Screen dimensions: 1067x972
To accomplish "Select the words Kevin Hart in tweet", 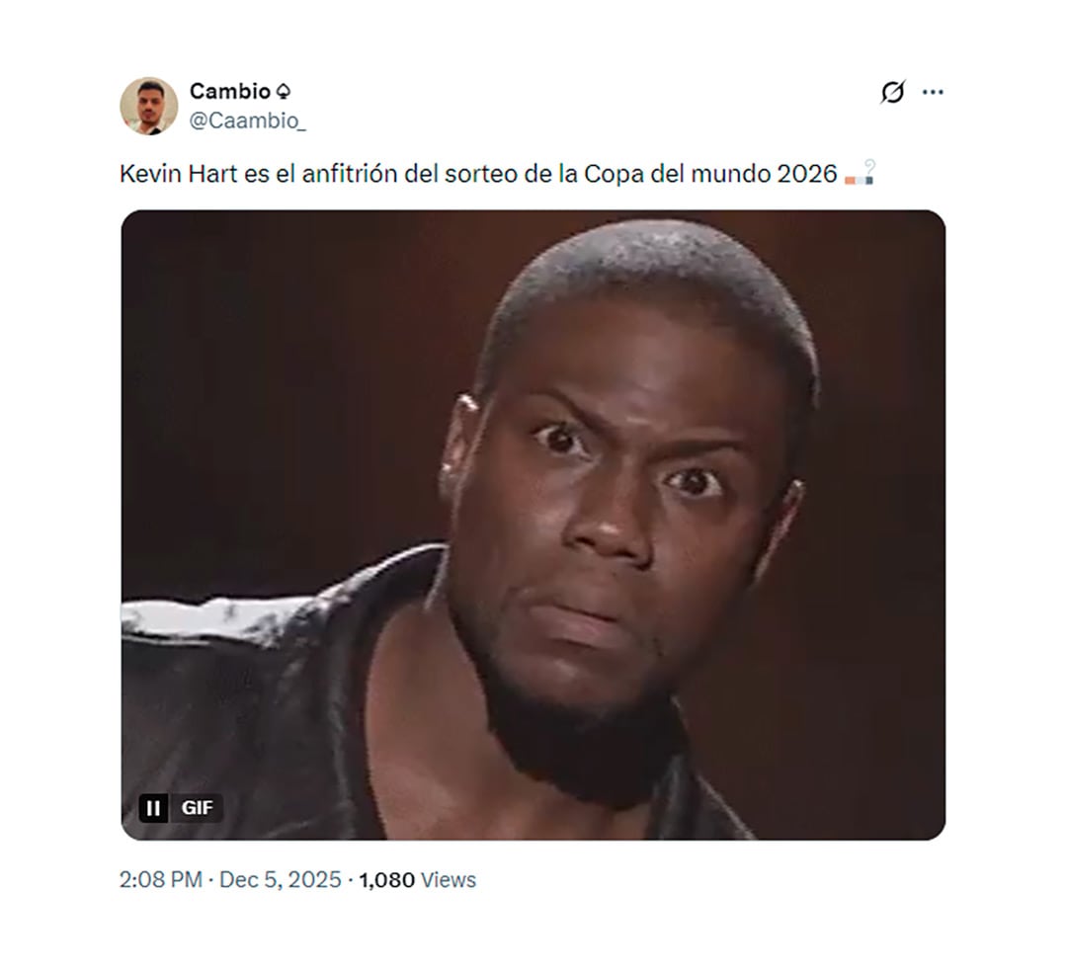I will pos(178,174).
